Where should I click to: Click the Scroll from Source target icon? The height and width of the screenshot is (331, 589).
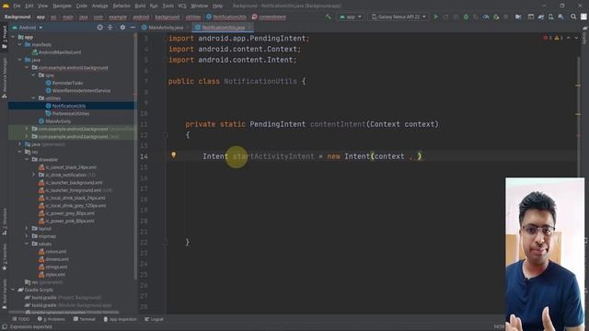[x=100, y=28]
